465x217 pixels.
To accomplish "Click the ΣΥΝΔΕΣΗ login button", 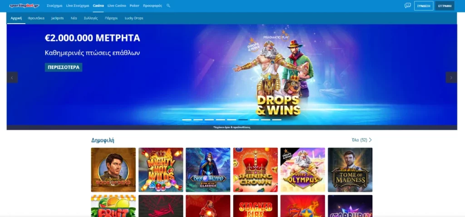I will click(424, 5).
